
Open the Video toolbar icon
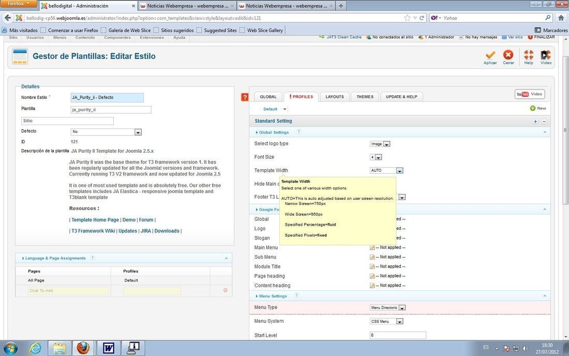tap(545, 55)
